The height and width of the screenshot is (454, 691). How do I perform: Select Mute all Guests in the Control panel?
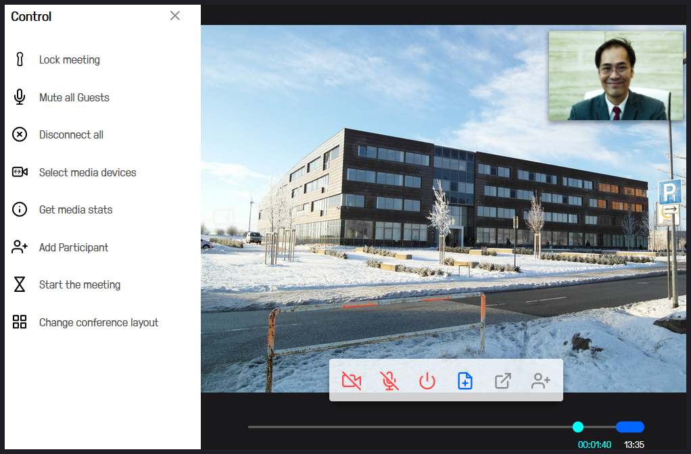point(74,97)
